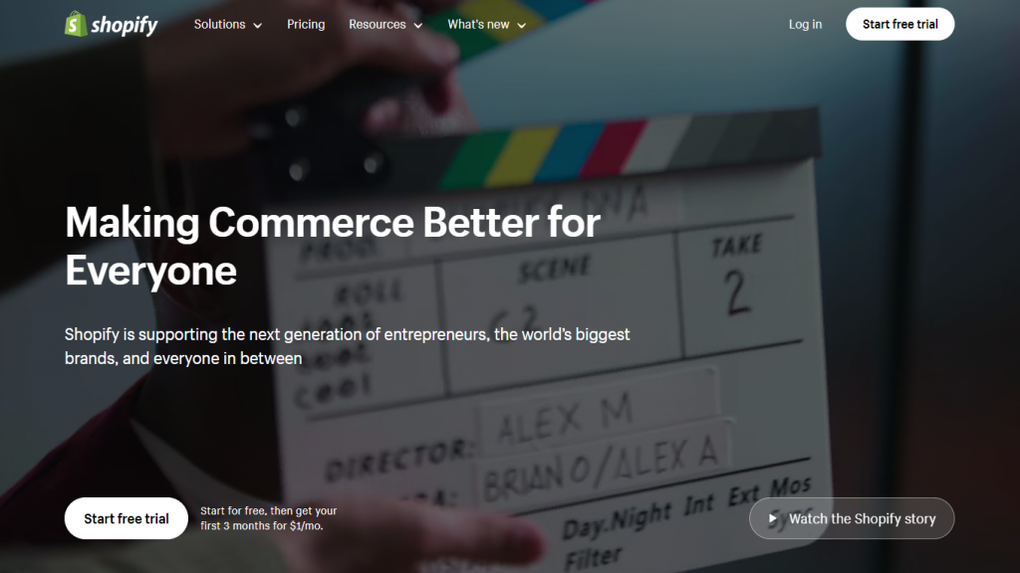1020x573 pixels.
Task: Click the play triangle icon
Action: tap(772, 518)
